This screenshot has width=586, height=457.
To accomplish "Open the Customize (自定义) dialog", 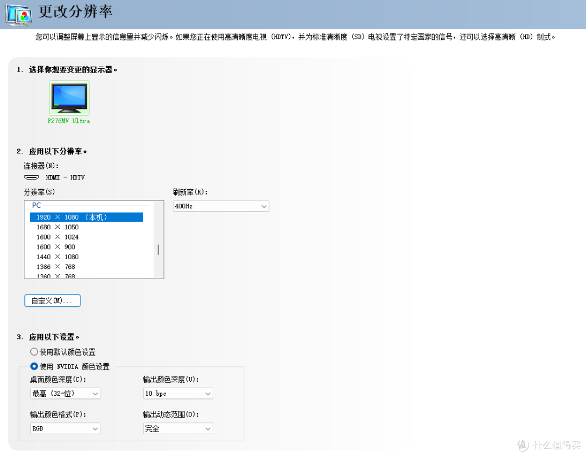I will [x=52, y=300].
